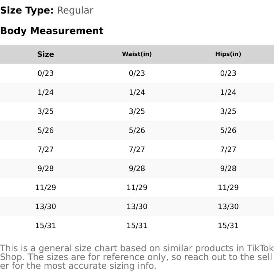Click the Regular size type value
This screenshot has height=279, width=274.
pos(75,10)
